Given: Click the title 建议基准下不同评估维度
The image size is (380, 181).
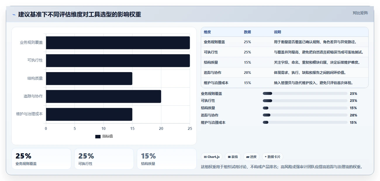Looking at the screenshot, I should click(80, 14).
